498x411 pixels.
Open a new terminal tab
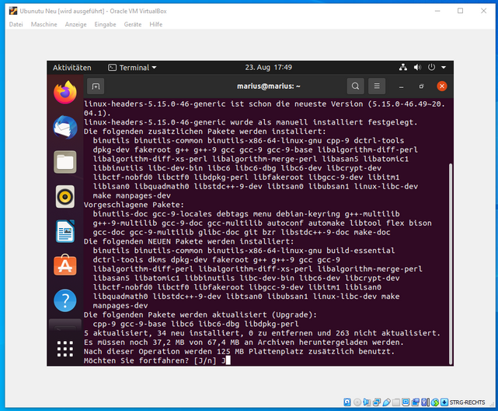pos(96,86)
